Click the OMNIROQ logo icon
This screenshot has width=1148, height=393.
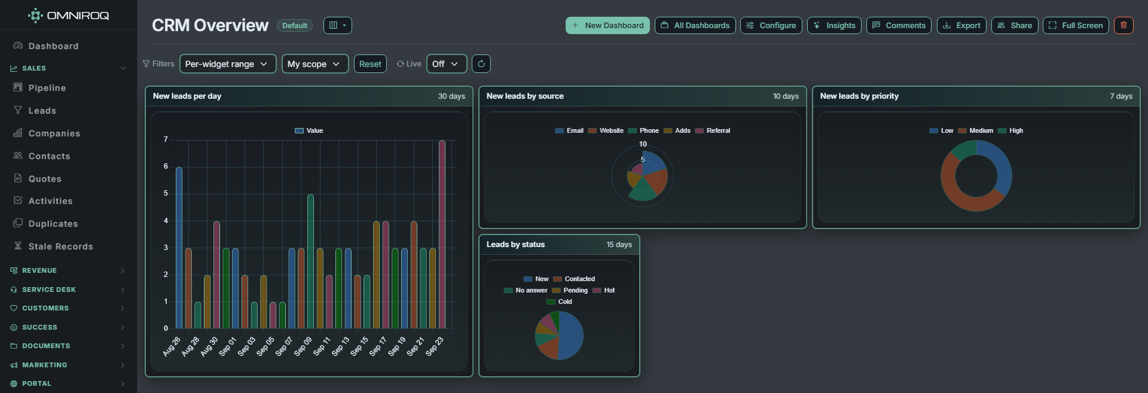point(35,16)
